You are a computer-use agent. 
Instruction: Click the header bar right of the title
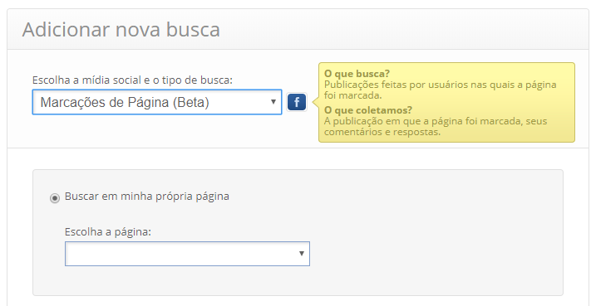pos(403,30)
